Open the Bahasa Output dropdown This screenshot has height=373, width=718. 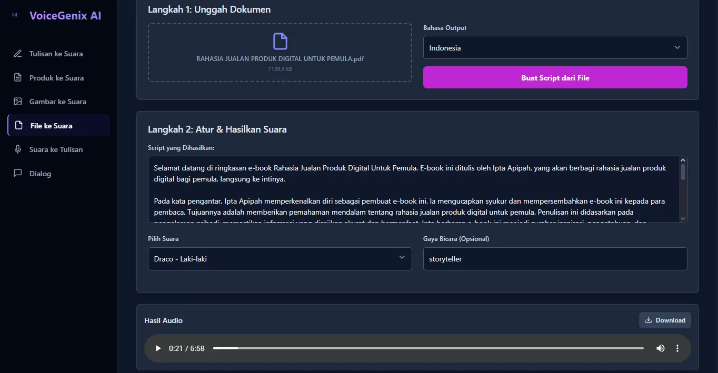[555, 47]
